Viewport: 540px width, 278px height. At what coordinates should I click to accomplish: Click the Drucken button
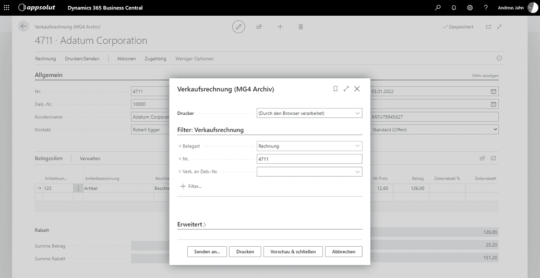(245, 251)
